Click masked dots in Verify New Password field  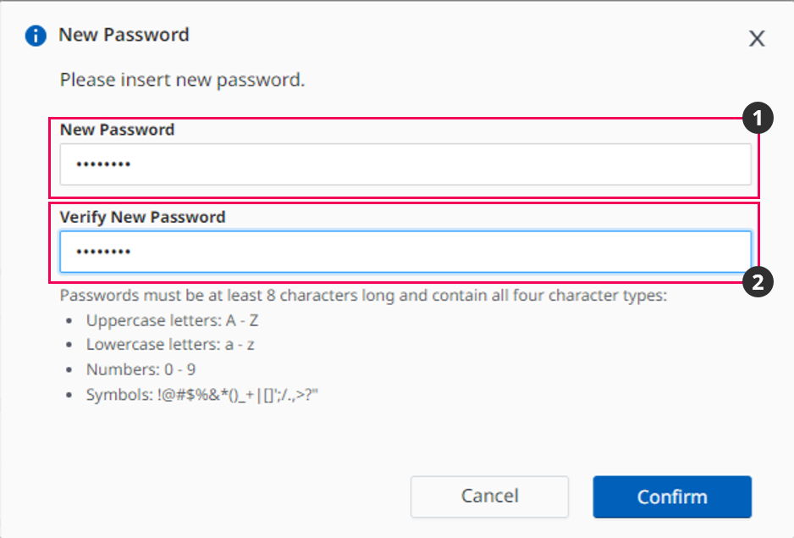(103, 252)
